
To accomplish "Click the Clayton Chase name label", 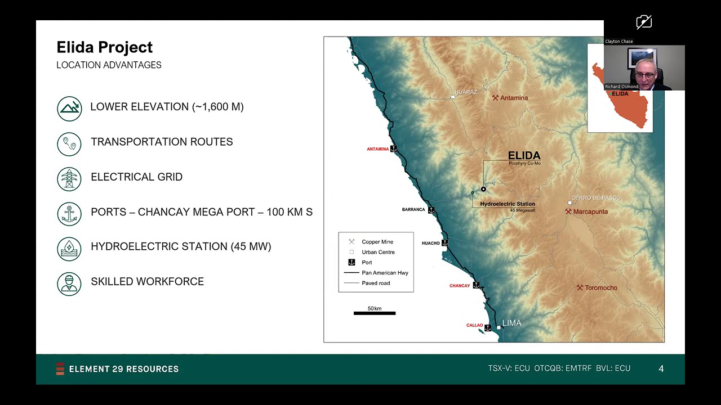I will pyautogui.click(x=619, y=42).
